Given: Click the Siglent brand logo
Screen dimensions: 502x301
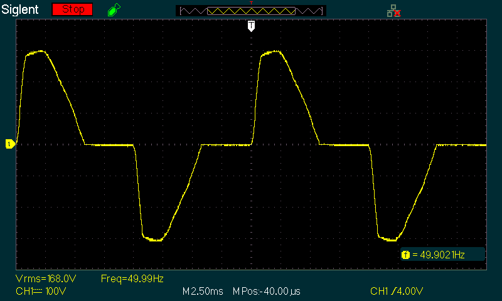Looking at the screenshot, I should click(x=20, y=9).
